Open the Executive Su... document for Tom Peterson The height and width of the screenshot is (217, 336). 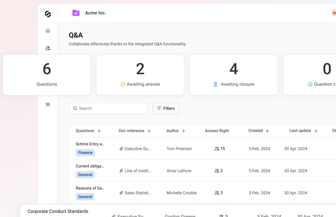tap(138, 149)
